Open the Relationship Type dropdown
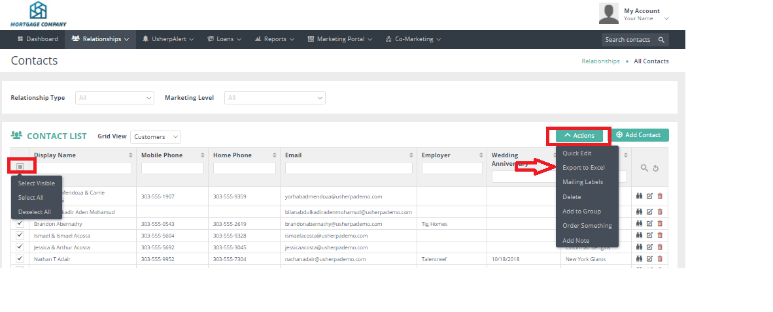Screen dimensions: 773x312 114,98
